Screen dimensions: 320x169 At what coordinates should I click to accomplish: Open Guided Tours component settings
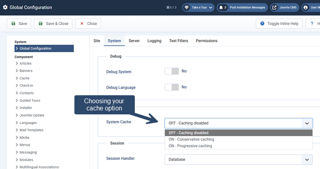coord(30,100)
